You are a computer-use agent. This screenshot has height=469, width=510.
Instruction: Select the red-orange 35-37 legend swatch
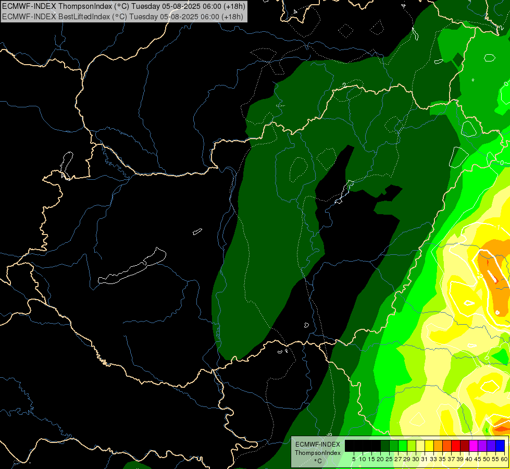click(447, 446)
